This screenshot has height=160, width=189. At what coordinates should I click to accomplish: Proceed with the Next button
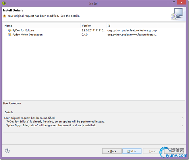(x=132, y=151)
